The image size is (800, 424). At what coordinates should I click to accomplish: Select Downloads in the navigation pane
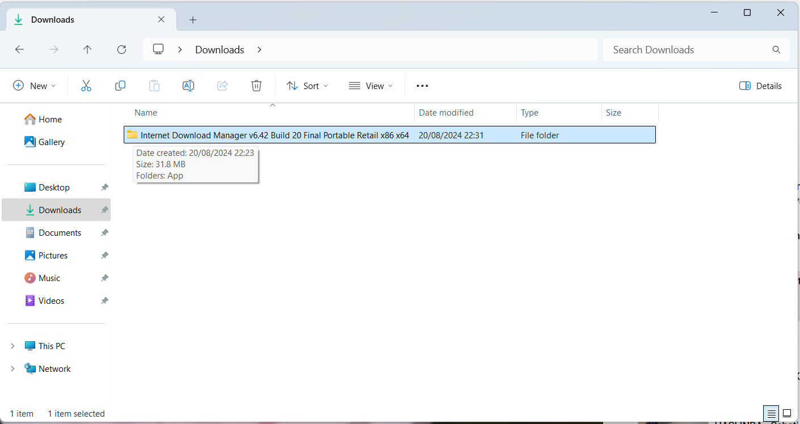pos(56,210)
